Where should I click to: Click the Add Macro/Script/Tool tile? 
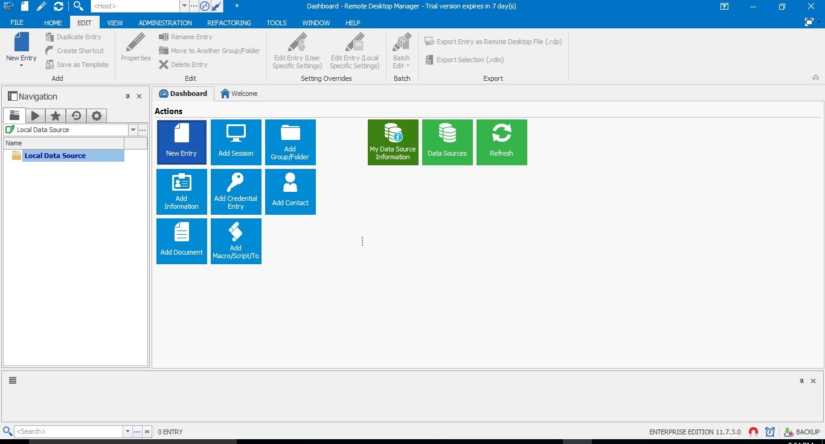pyautogui.click(x=236, y=241)
